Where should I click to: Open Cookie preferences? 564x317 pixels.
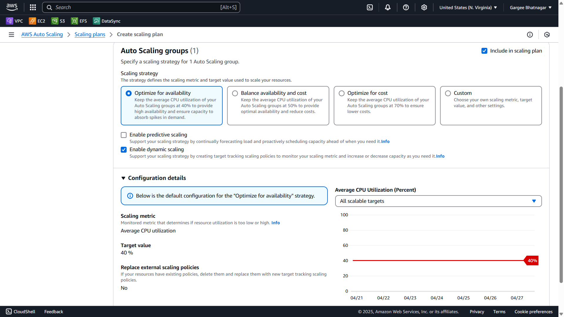[x=533, y=312]
